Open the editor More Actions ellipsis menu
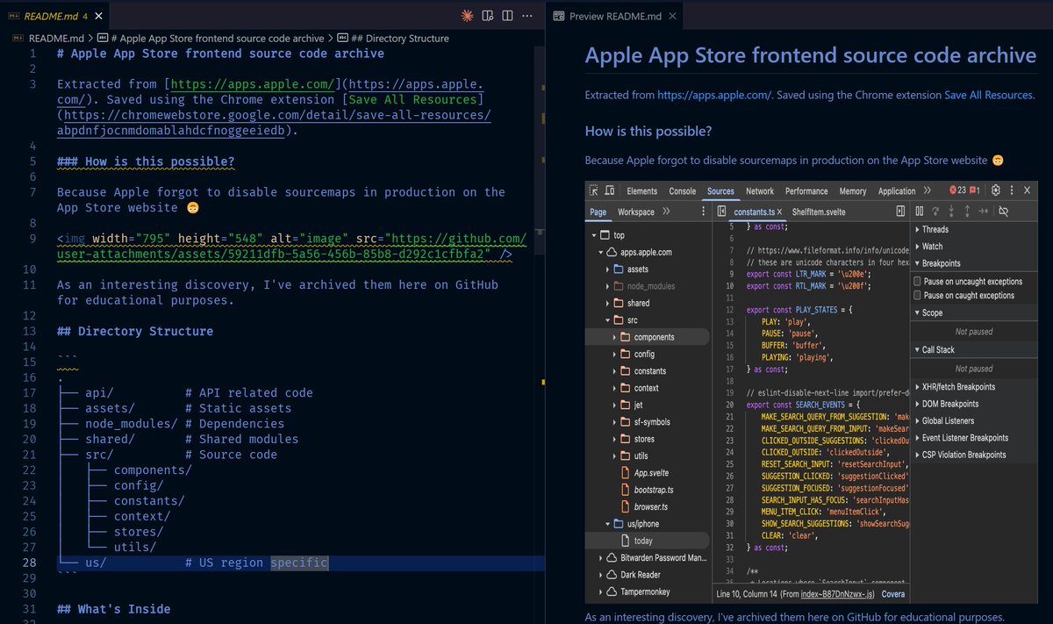Image resolution: width=1053 pixels, height=624 pixels. tap(527, 16)
